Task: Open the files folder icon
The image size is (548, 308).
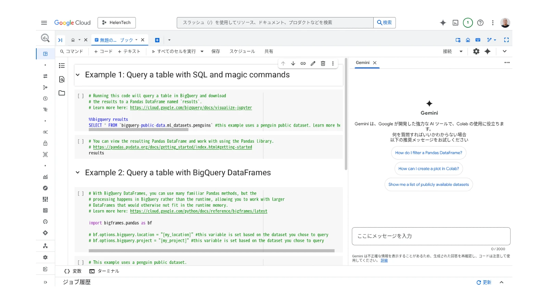Action: (62, 93)
